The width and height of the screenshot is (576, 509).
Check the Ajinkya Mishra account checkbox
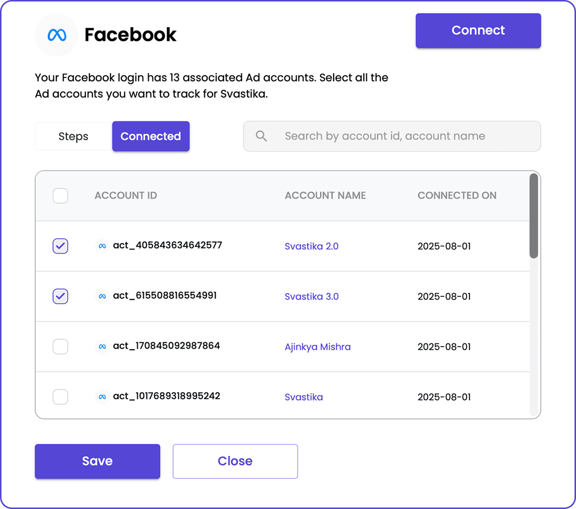60,346
